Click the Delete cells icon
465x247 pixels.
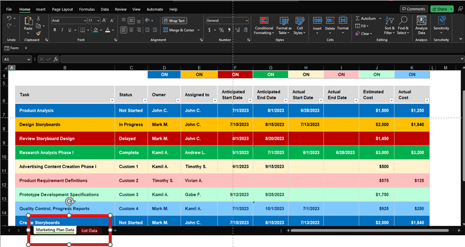[x=330, y=20]
